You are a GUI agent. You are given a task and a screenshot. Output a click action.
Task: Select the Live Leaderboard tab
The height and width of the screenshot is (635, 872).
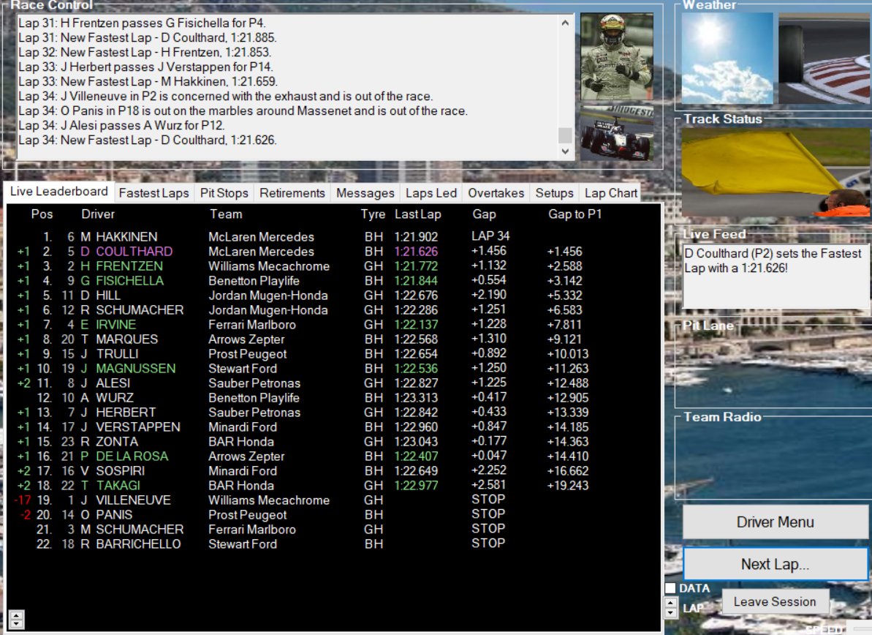(59, 192)
